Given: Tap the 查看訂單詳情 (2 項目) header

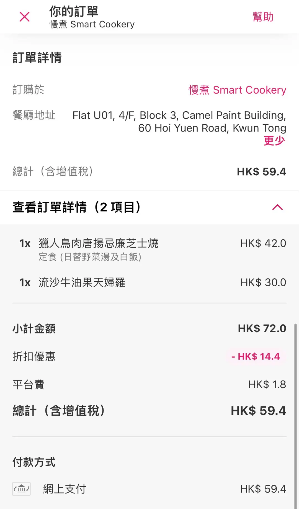Looking at the screenshot, I should pyautogui.click(x=77, y=207).
